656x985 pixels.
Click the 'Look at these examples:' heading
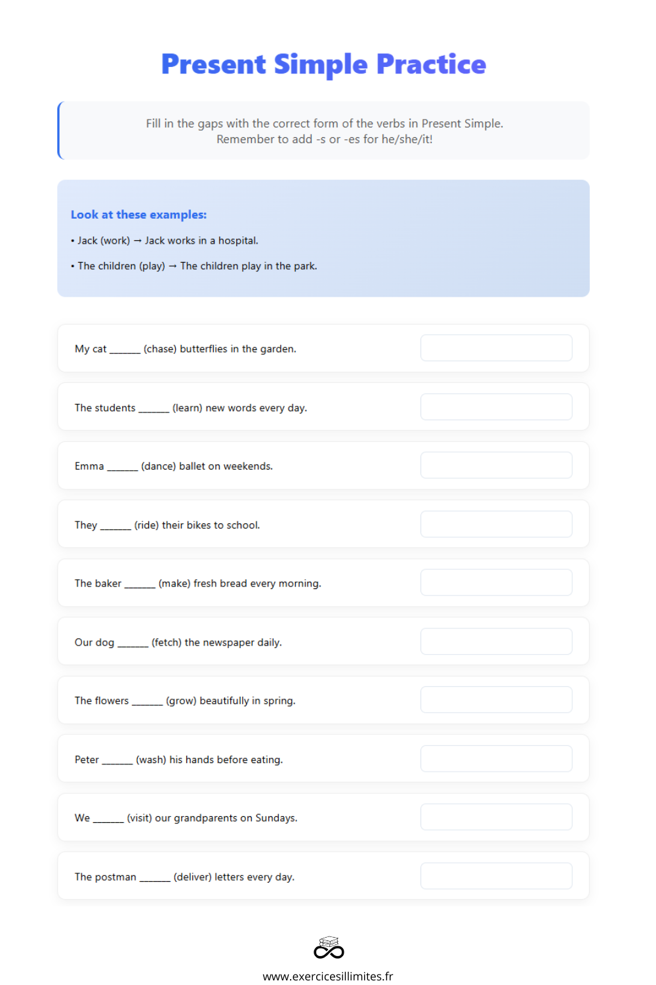click(138, 215)
